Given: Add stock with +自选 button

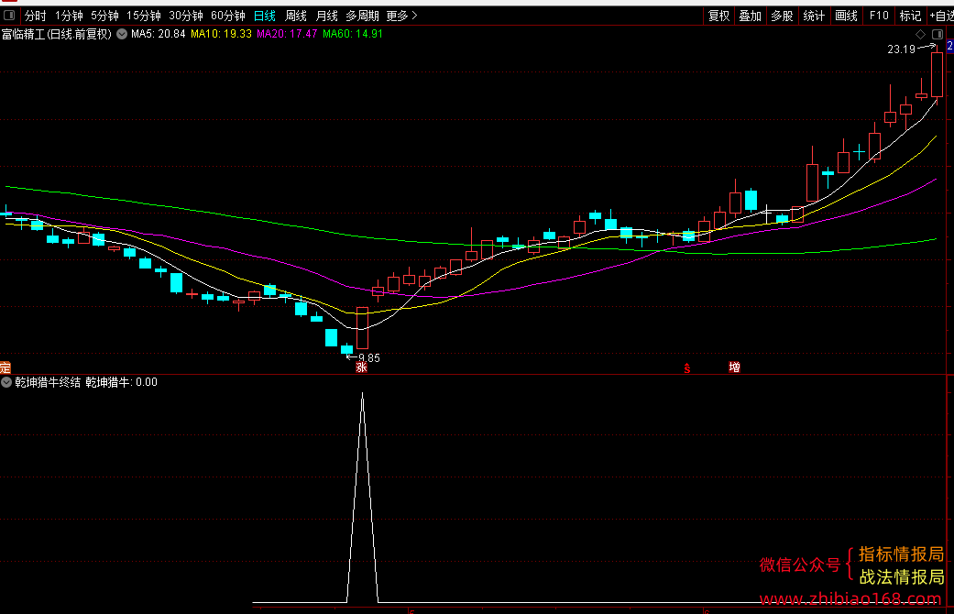Looking at the screenshot, I should [941, 16].
